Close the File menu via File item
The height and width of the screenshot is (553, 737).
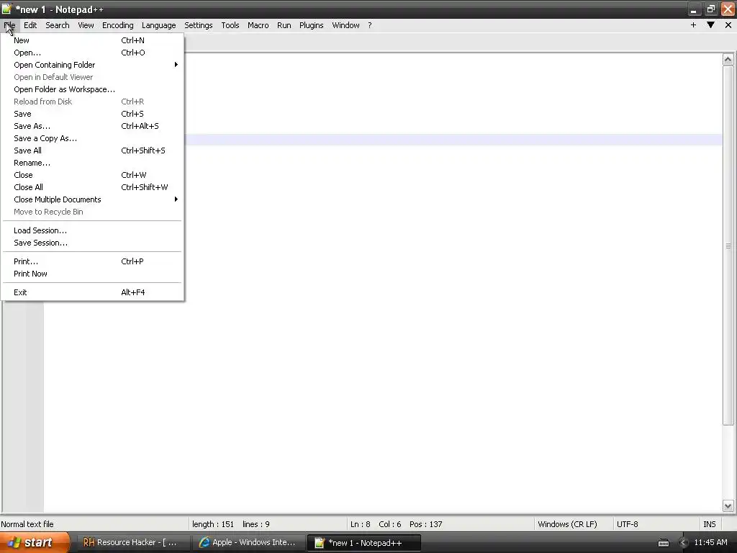tap(9, 25)
